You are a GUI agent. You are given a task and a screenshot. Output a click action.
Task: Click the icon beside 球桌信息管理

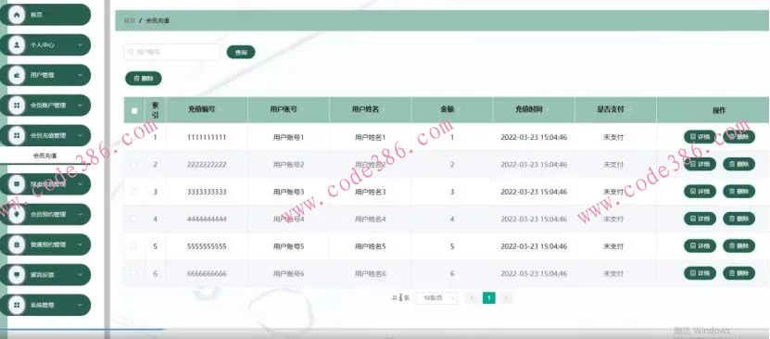pos(17,184)
